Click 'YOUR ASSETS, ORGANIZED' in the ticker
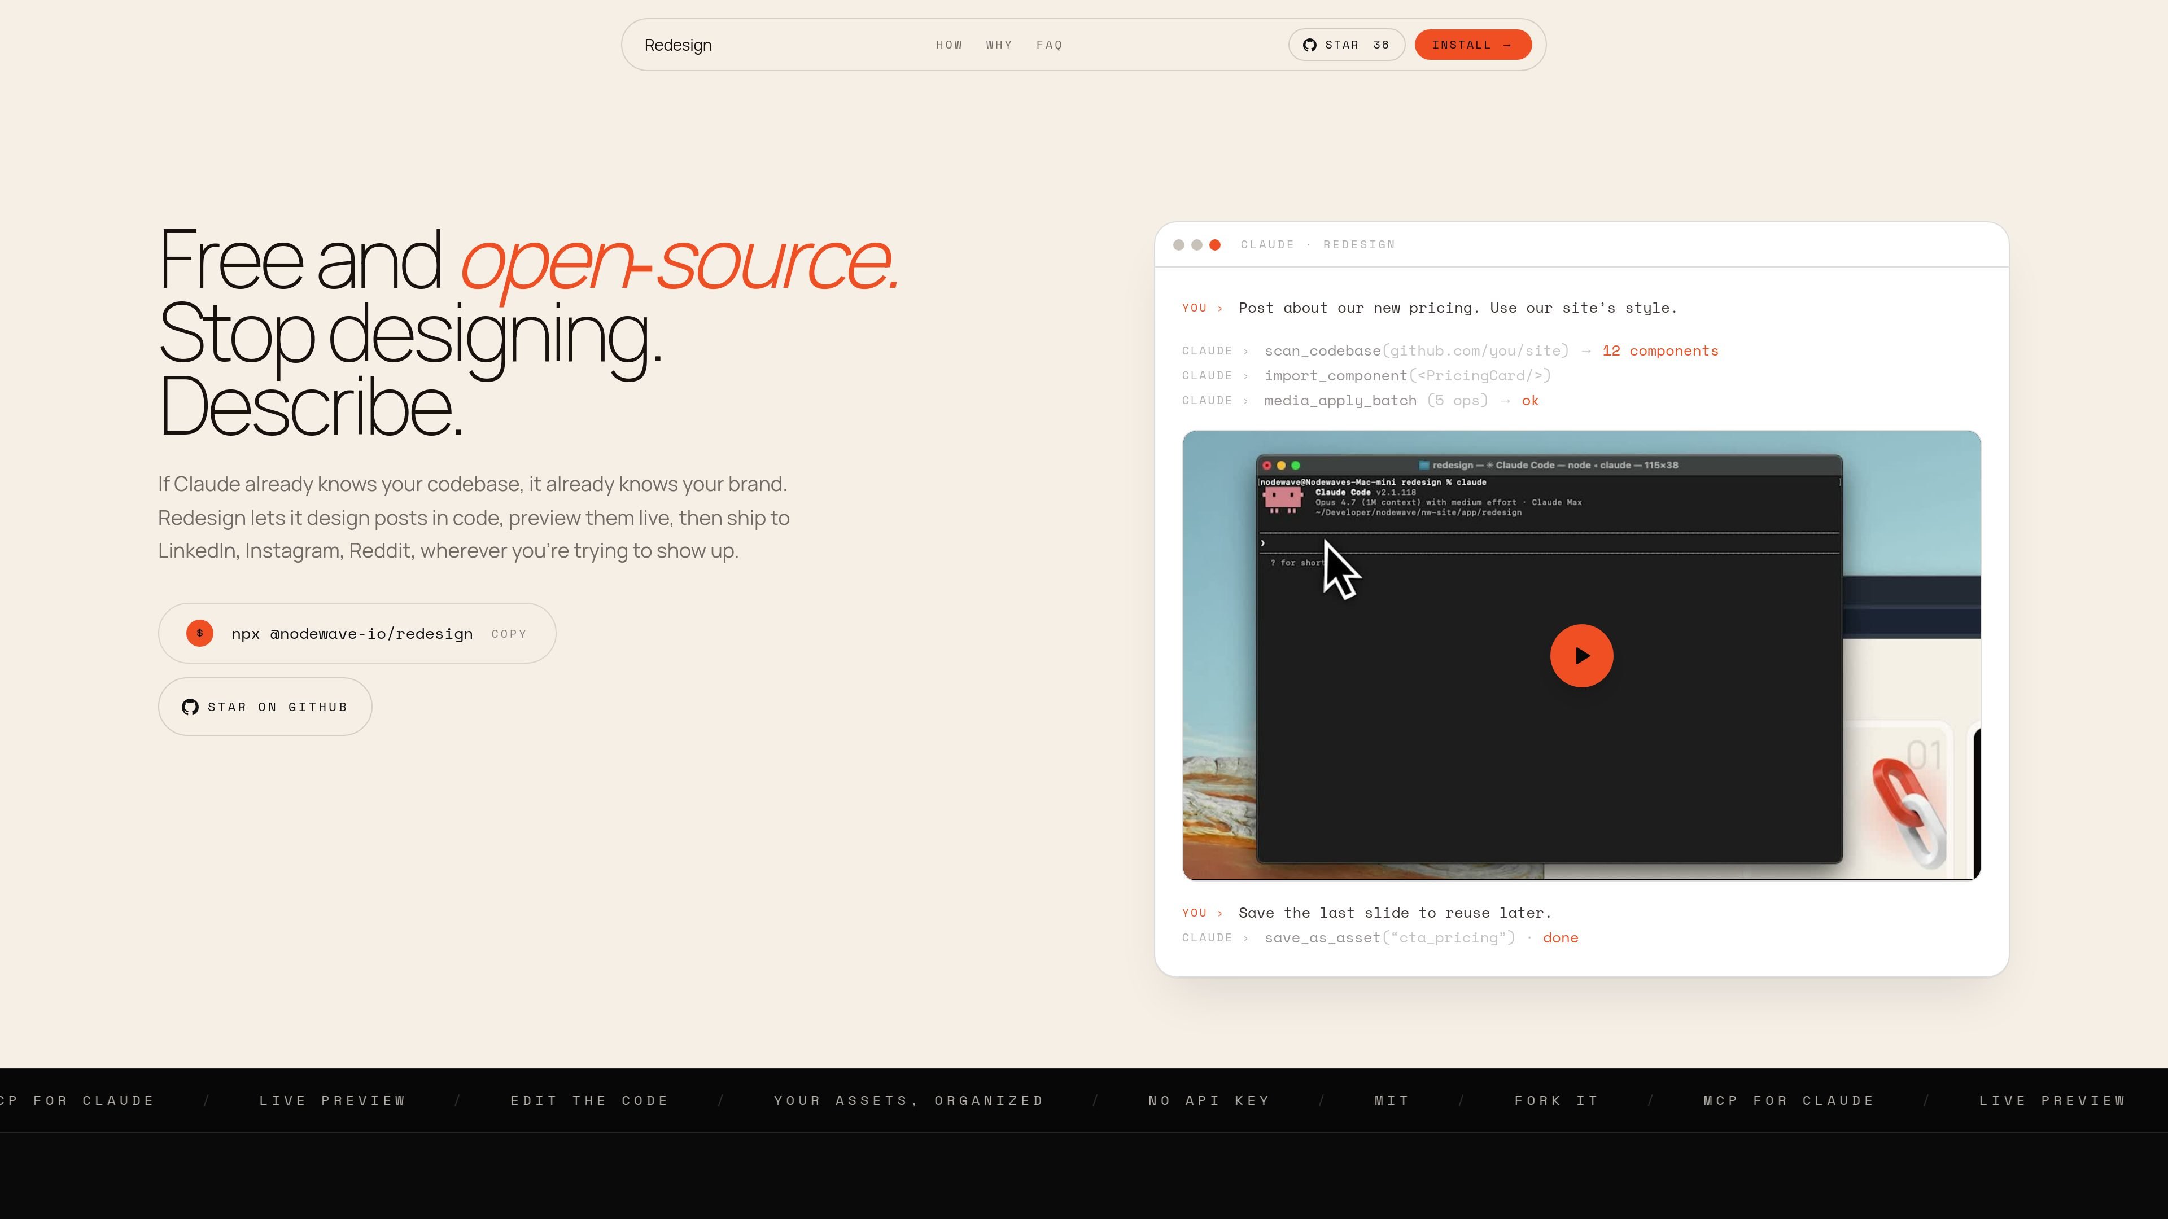2168x1219 pixels. [908, 1100]
